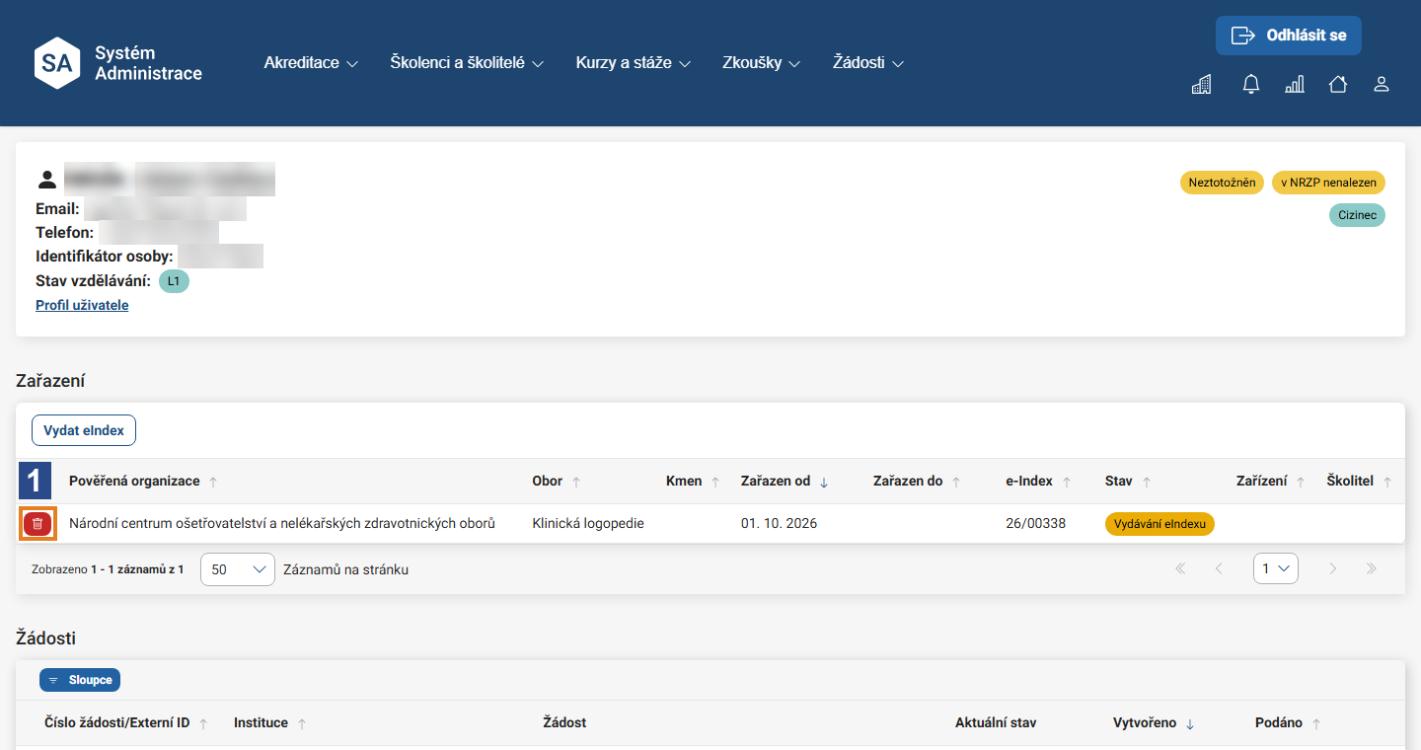This screenshot has width=1421, height=750.
Task: Sort by Pověřená organizace column arrow
Action: (214, 482)
